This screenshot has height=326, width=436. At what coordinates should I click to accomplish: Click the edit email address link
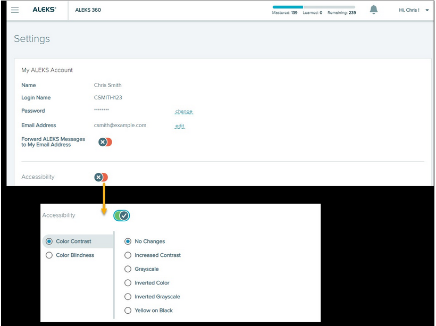(x=180, y=126)
